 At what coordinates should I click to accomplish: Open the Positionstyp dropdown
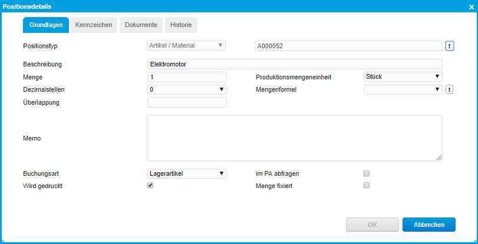tap(186, 45)
